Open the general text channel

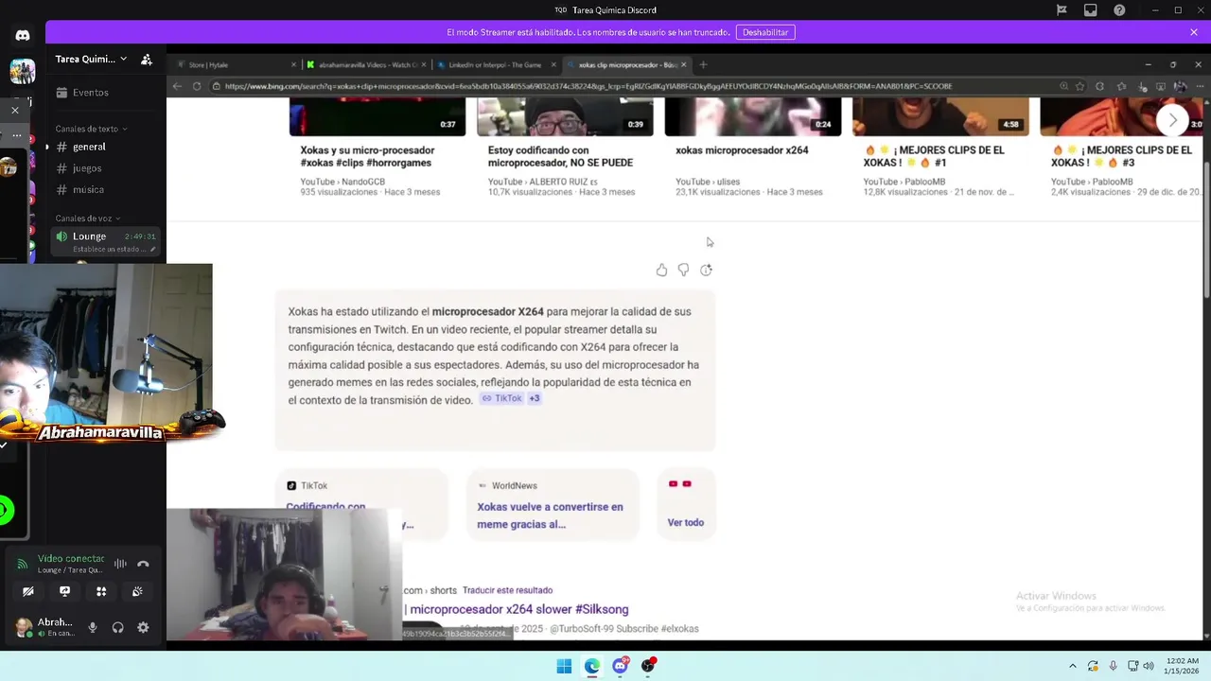tap(107, 147)
